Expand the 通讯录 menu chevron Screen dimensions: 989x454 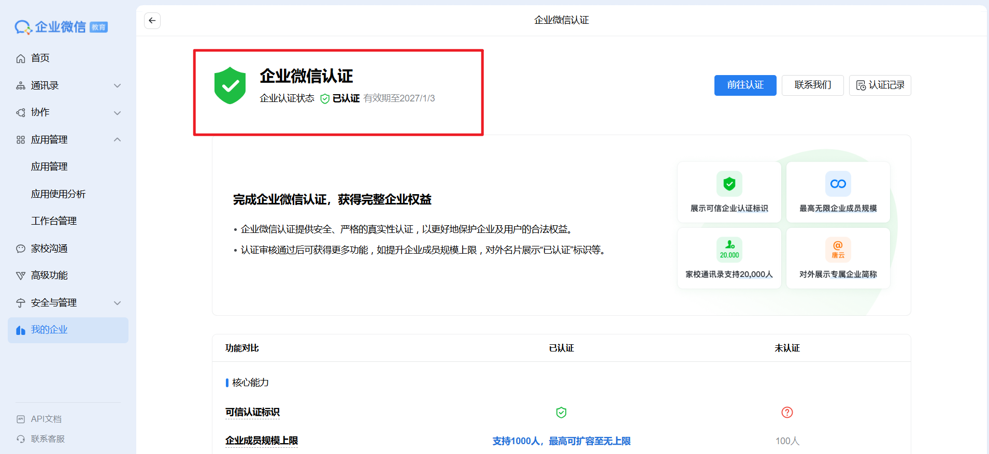[x=118, y=85]
